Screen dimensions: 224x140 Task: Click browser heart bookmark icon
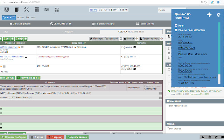tap(206, 2)
